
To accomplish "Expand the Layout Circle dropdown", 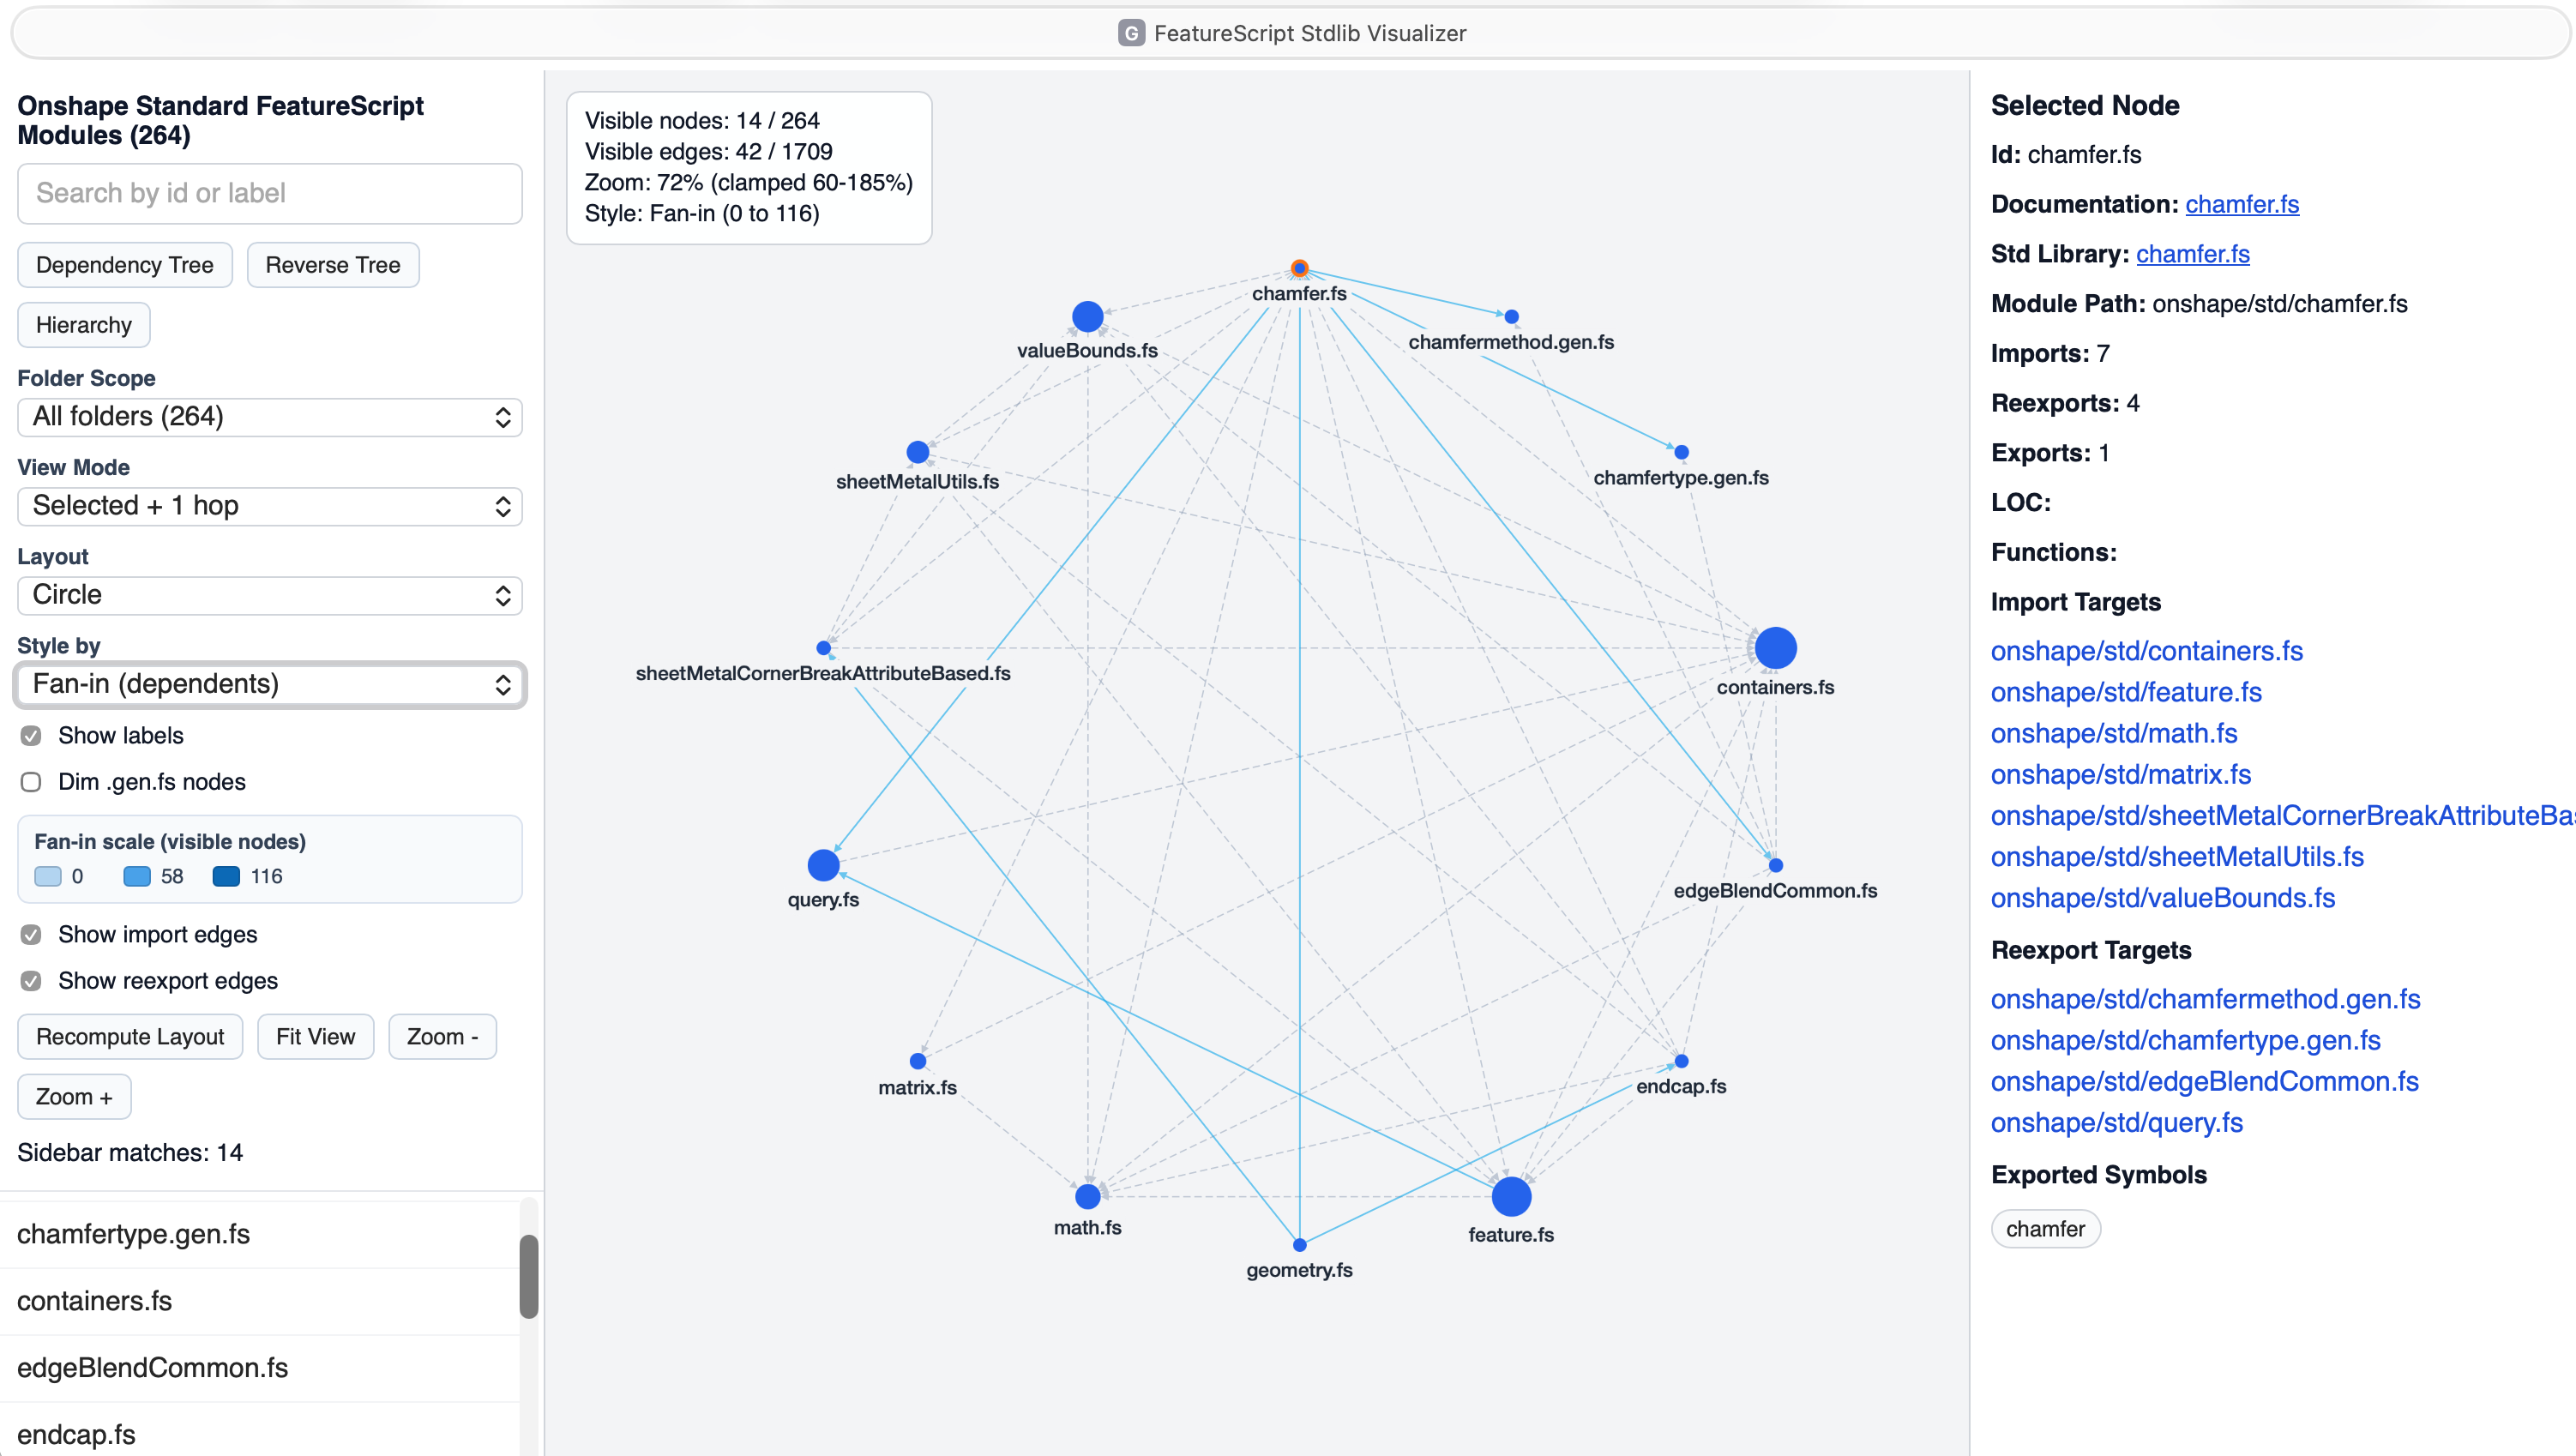I will coord(269,595).
